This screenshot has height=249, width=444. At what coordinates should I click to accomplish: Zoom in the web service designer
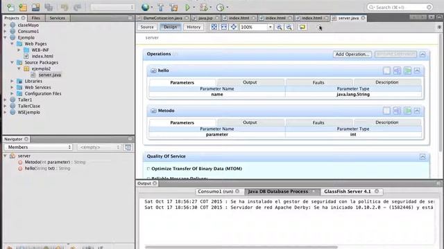[x=279, y=27]
